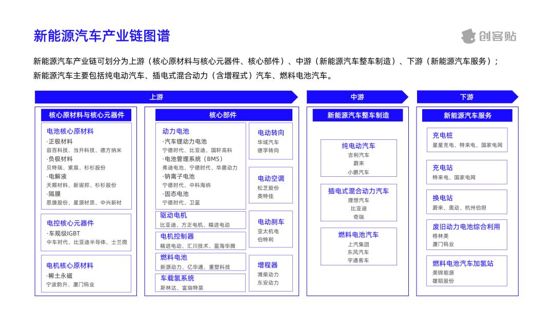Click the 钠离子电池 bullet line
554x311 pixels.
179,176
